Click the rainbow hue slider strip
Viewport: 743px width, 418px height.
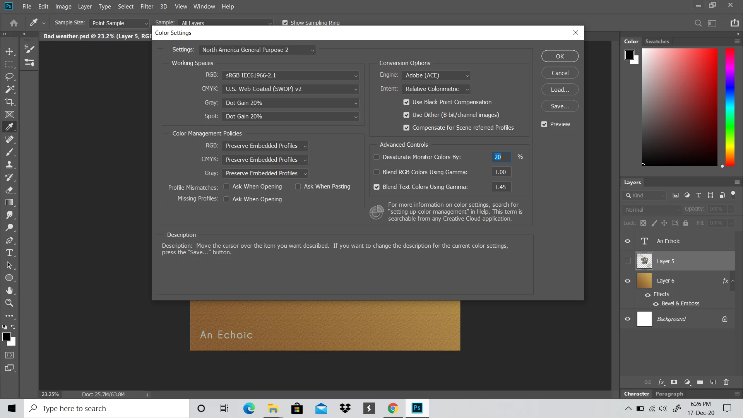tap(729, 107)
